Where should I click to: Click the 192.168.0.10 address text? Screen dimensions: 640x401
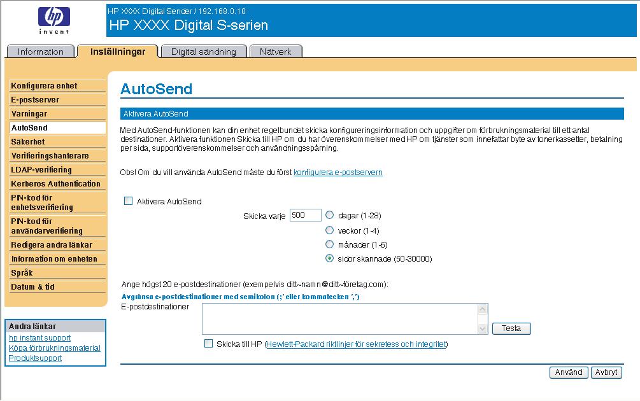click(x=222, y=11)
